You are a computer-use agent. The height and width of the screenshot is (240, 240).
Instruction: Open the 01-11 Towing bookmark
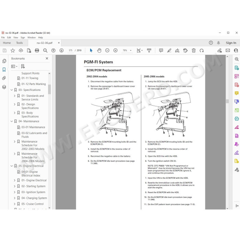30,78
